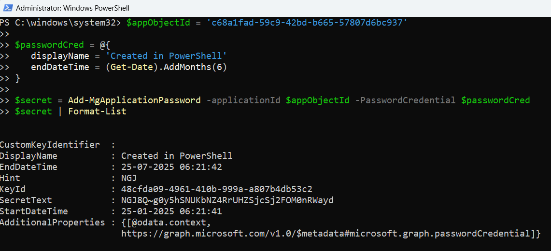
Task: Click the SecretText value starting with NGJ8Q
Action: [227, 200]
